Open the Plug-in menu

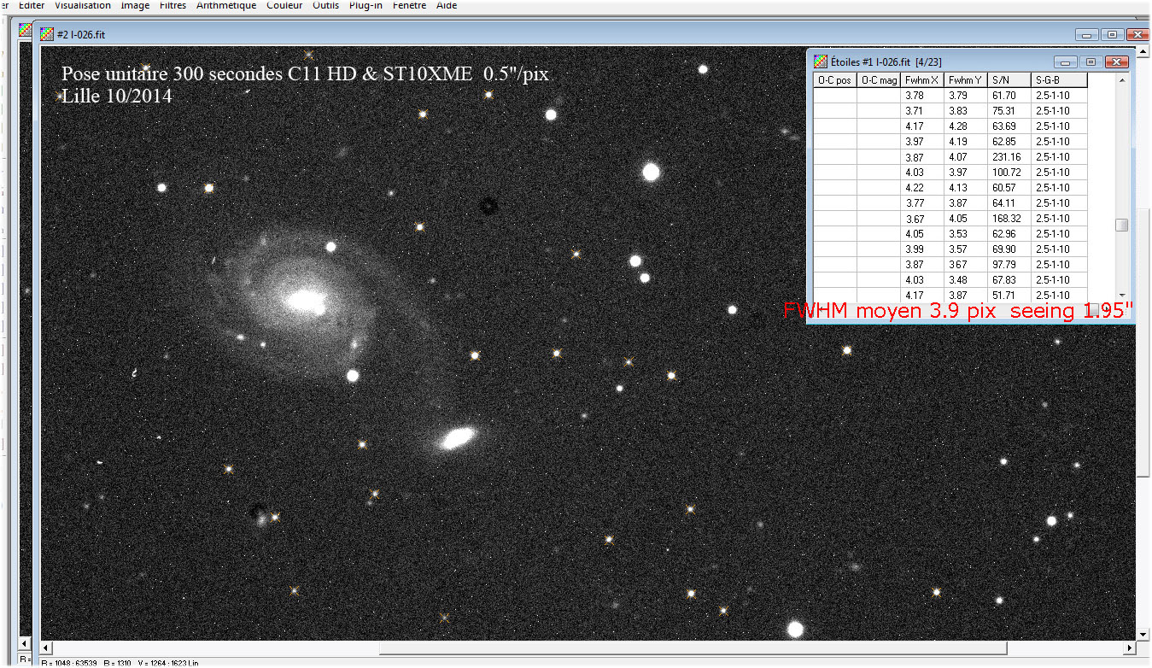pos(365,5)
